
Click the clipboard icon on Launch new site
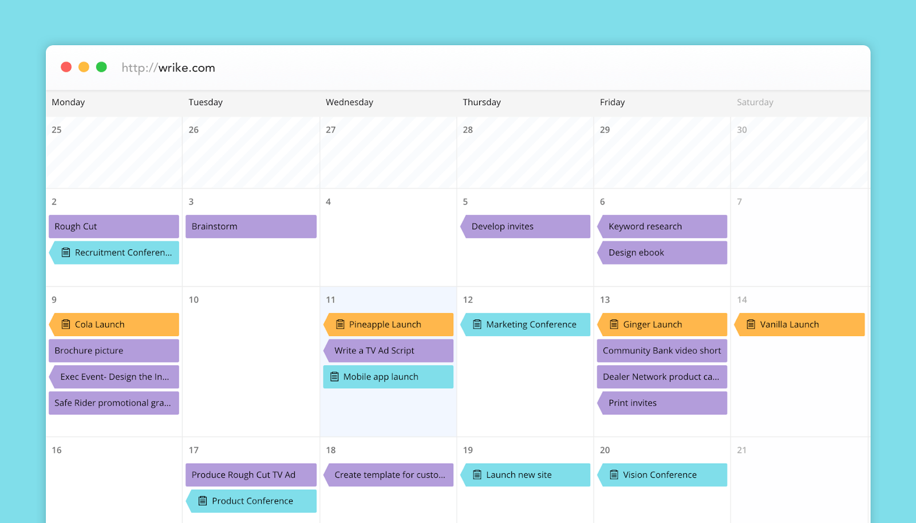click(477, 474)
